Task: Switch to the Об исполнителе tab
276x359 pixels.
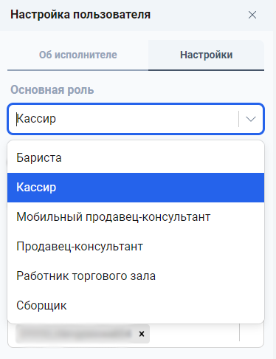Action: point(77,55)
